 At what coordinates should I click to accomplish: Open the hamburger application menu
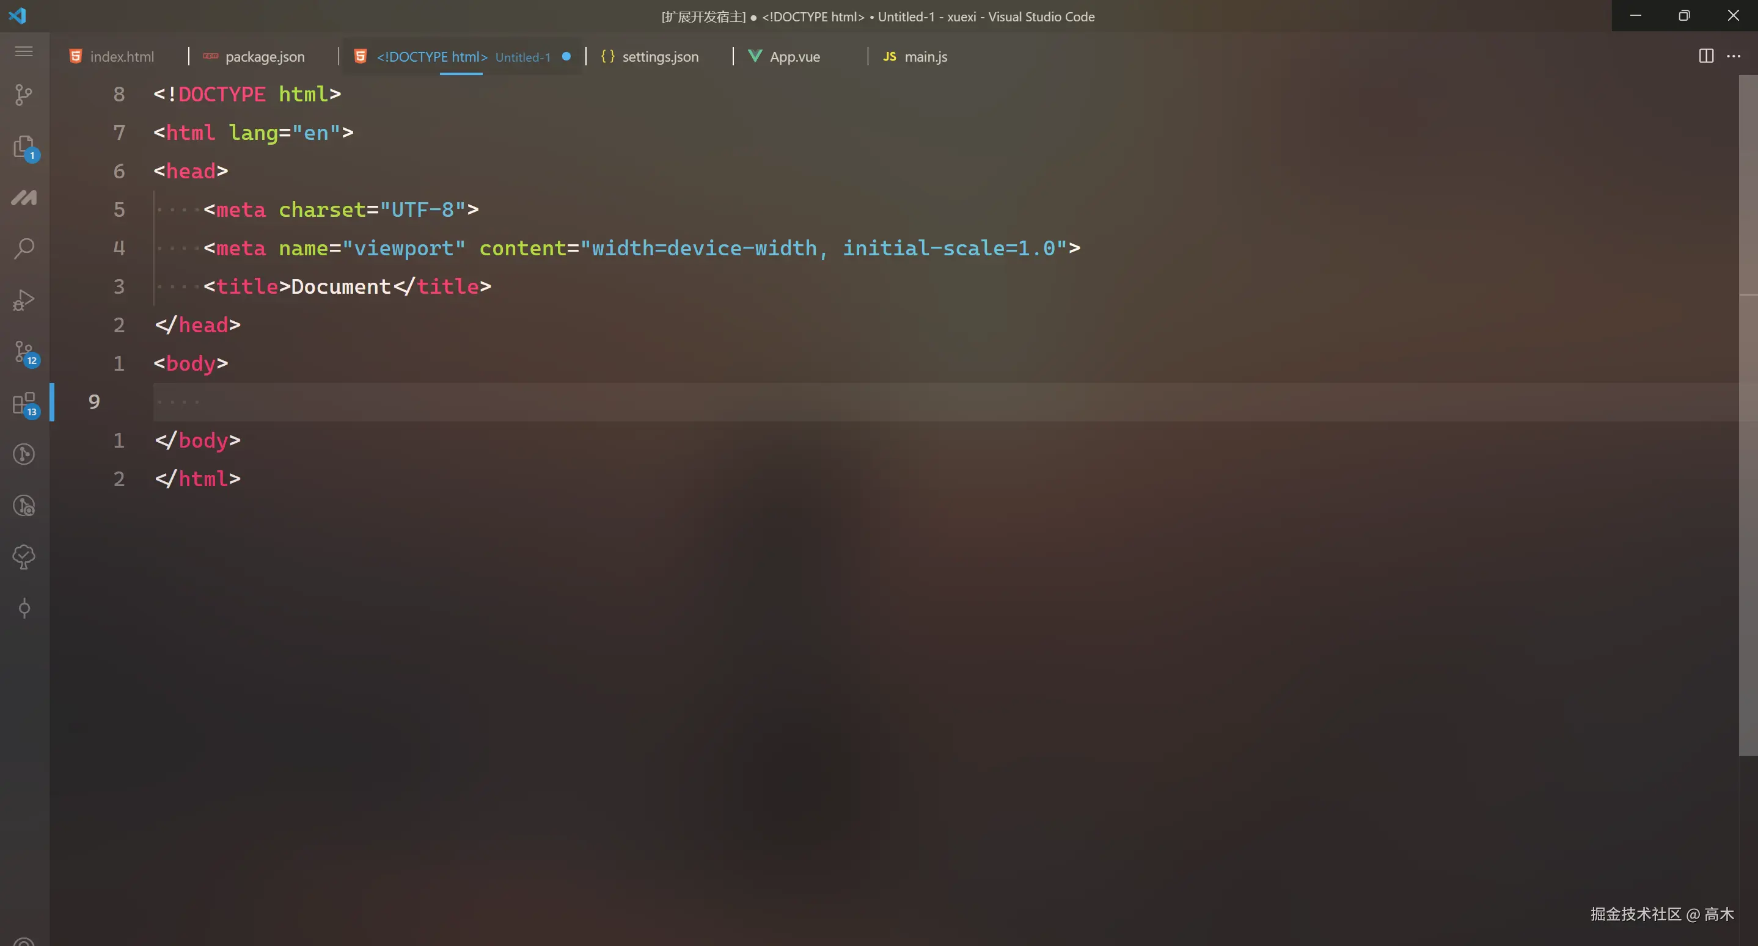(24, 51)
